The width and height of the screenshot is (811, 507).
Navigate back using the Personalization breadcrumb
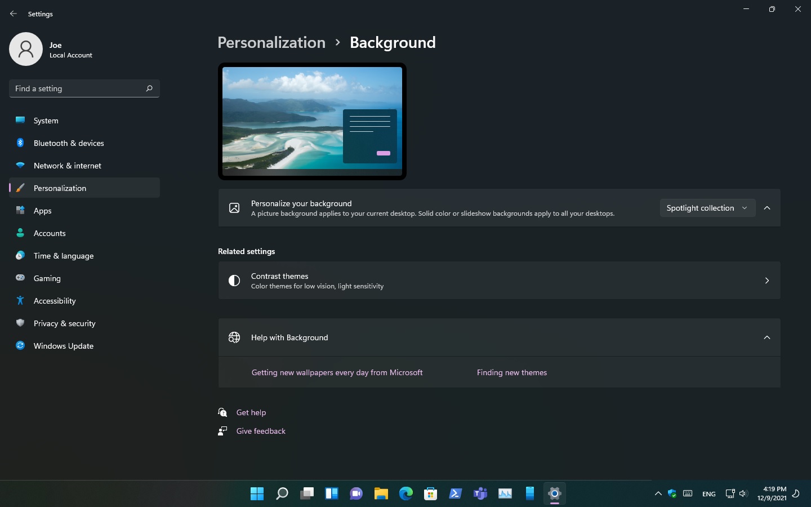(x=271, y=42)
